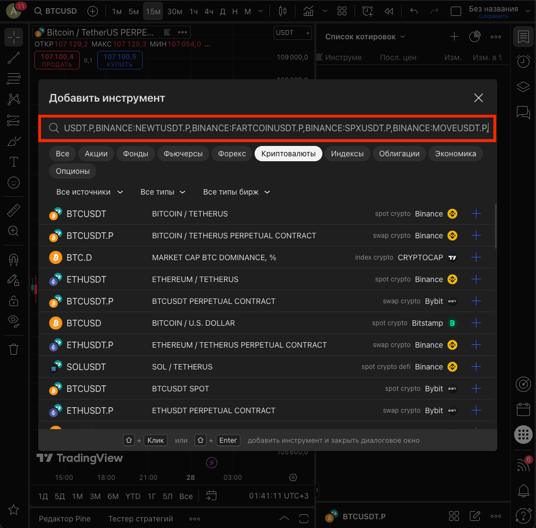Expand the Без названия layout dropdown arrow
Viewport: 536px width, 528px height.
point(527,10)
